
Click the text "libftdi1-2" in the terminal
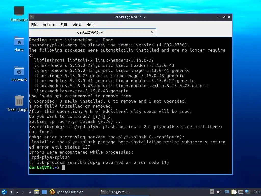(80, 60)
